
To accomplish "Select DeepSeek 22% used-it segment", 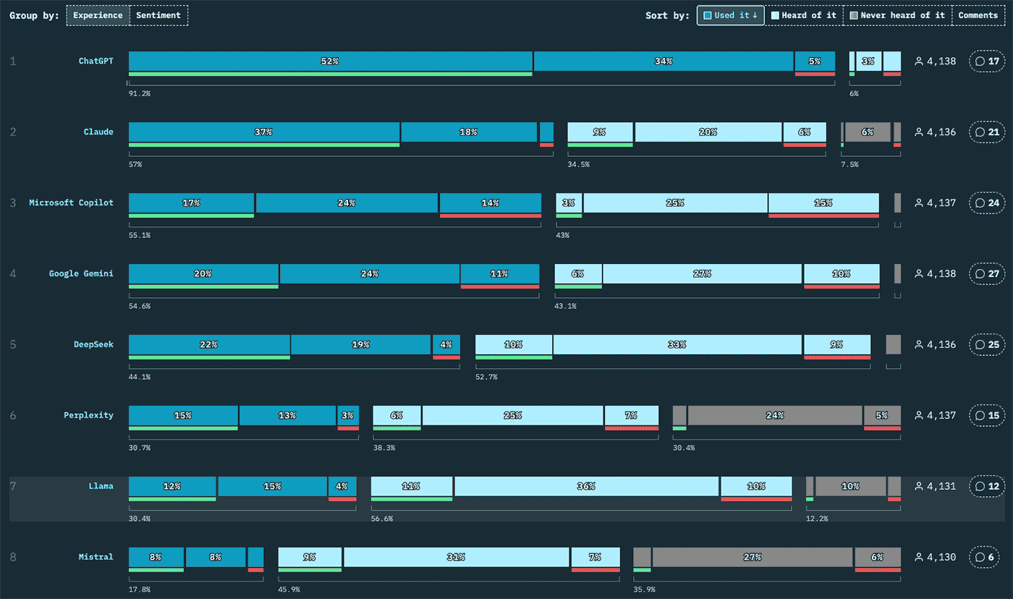I will (x=209, y=345).
